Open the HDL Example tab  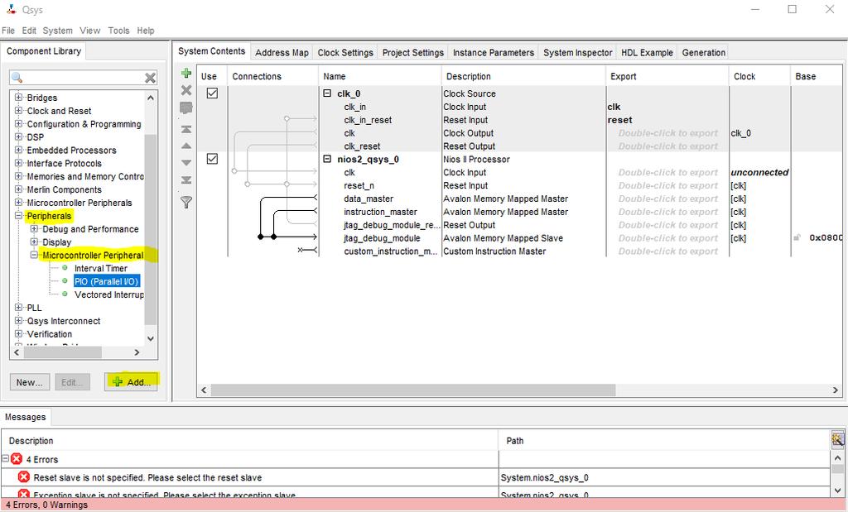[x=647, y=52]
